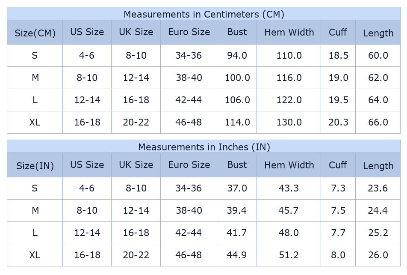Viewport: 407px width, 275px height.
Task: Select the 130.0 hem width value
Action: [289, 122]
